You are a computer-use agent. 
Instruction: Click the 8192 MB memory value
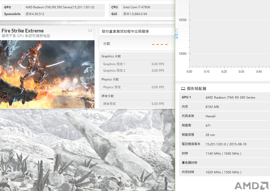point(212,107)
